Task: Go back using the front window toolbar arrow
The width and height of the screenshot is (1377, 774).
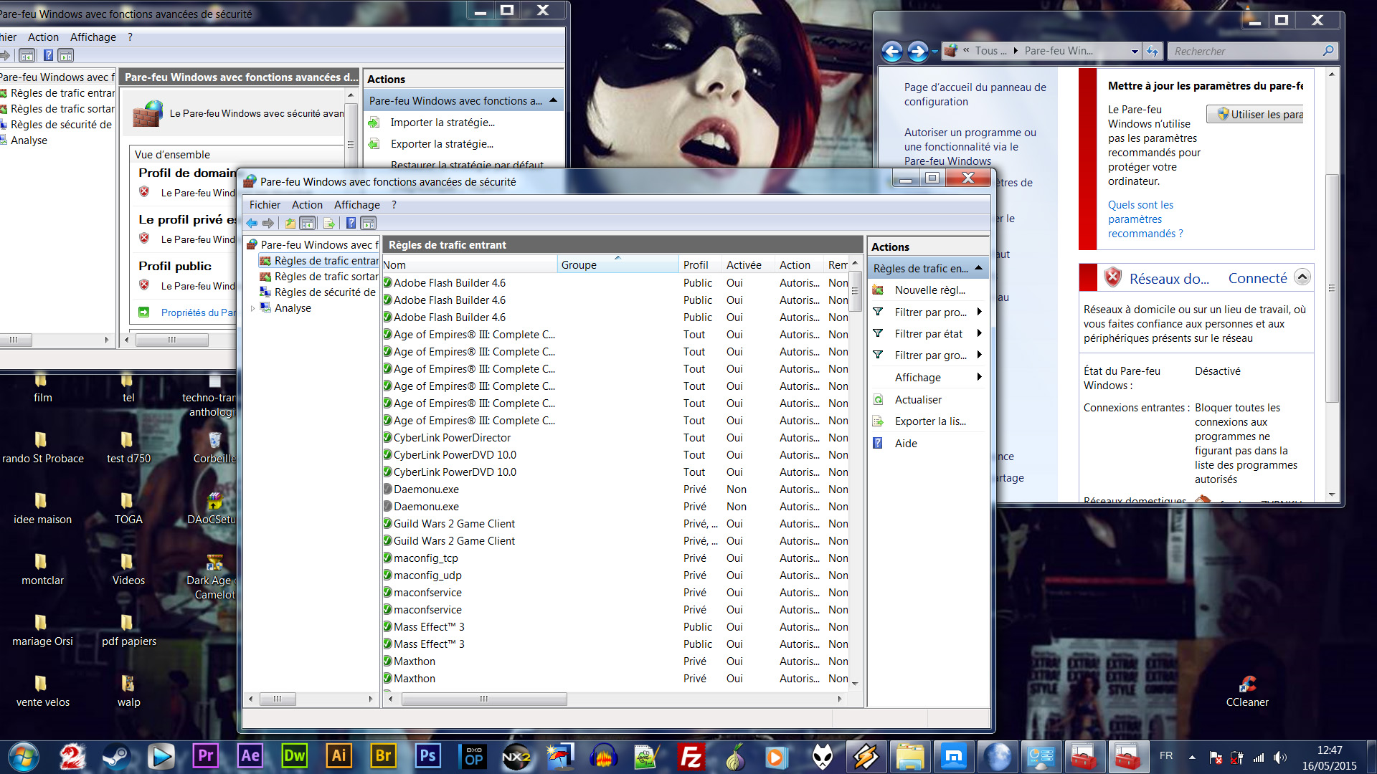Action: pyautogui.click(x=252, y=224)
